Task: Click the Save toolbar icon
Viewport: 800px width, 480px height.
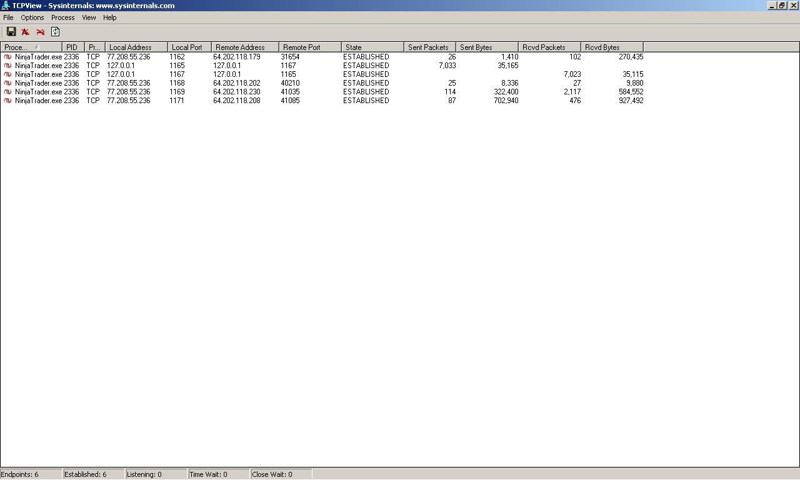Action: coord(11,32)
